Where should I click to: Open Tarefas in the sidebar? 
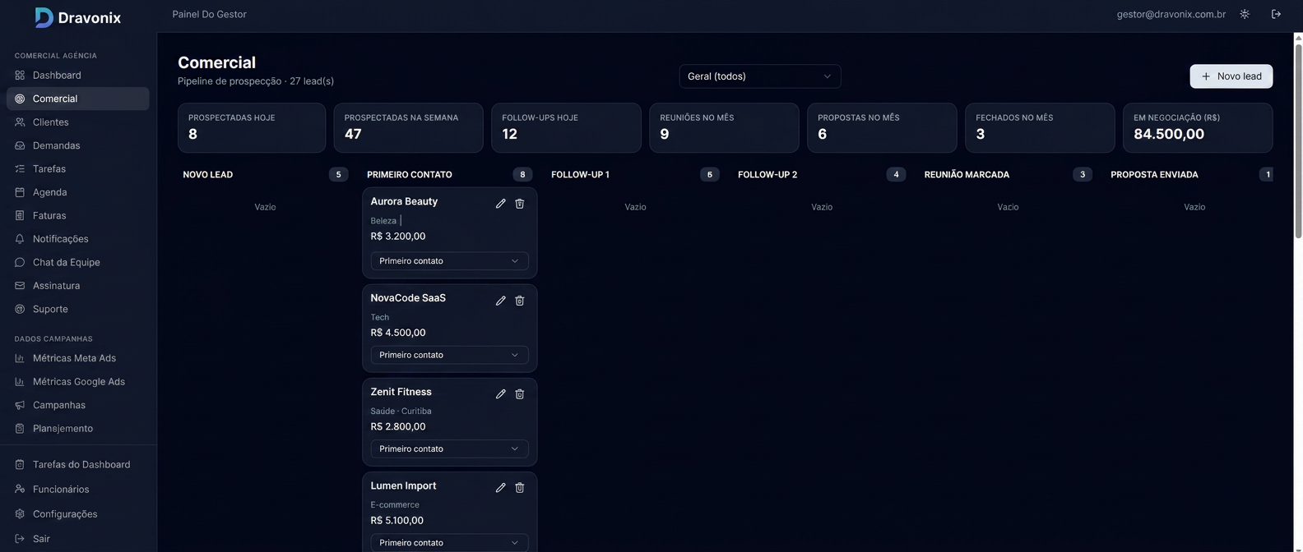pos(78,168)
